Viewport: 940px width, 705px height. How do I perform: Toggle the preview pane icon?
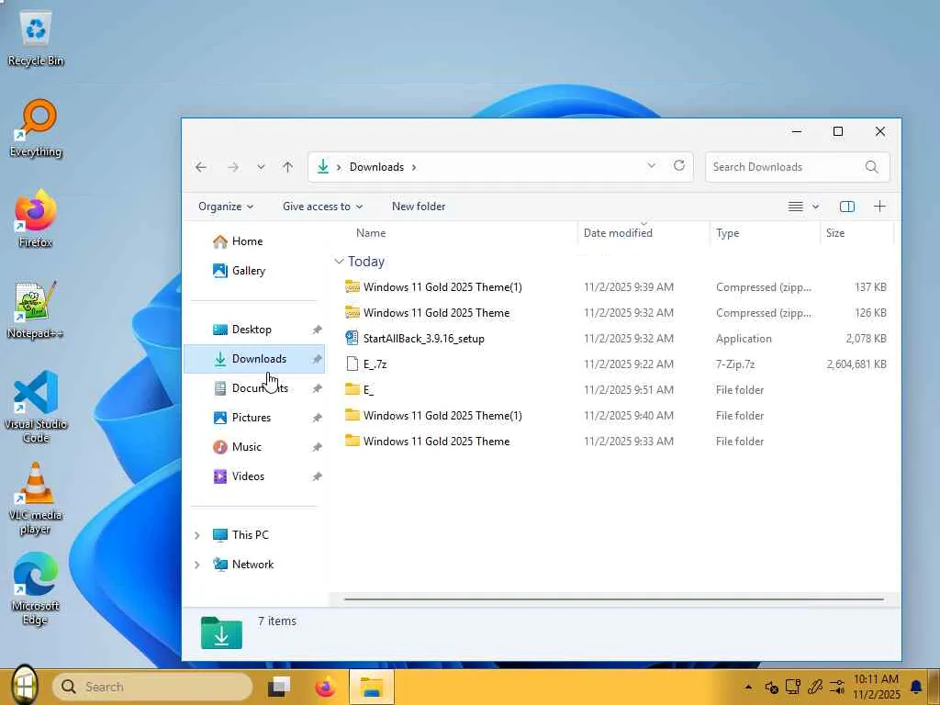pyautogui.click(x=847, y=207)
